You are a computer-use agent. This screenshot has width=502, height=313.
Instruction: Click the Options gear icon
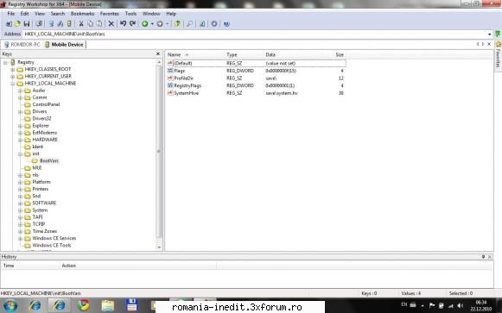214,23
